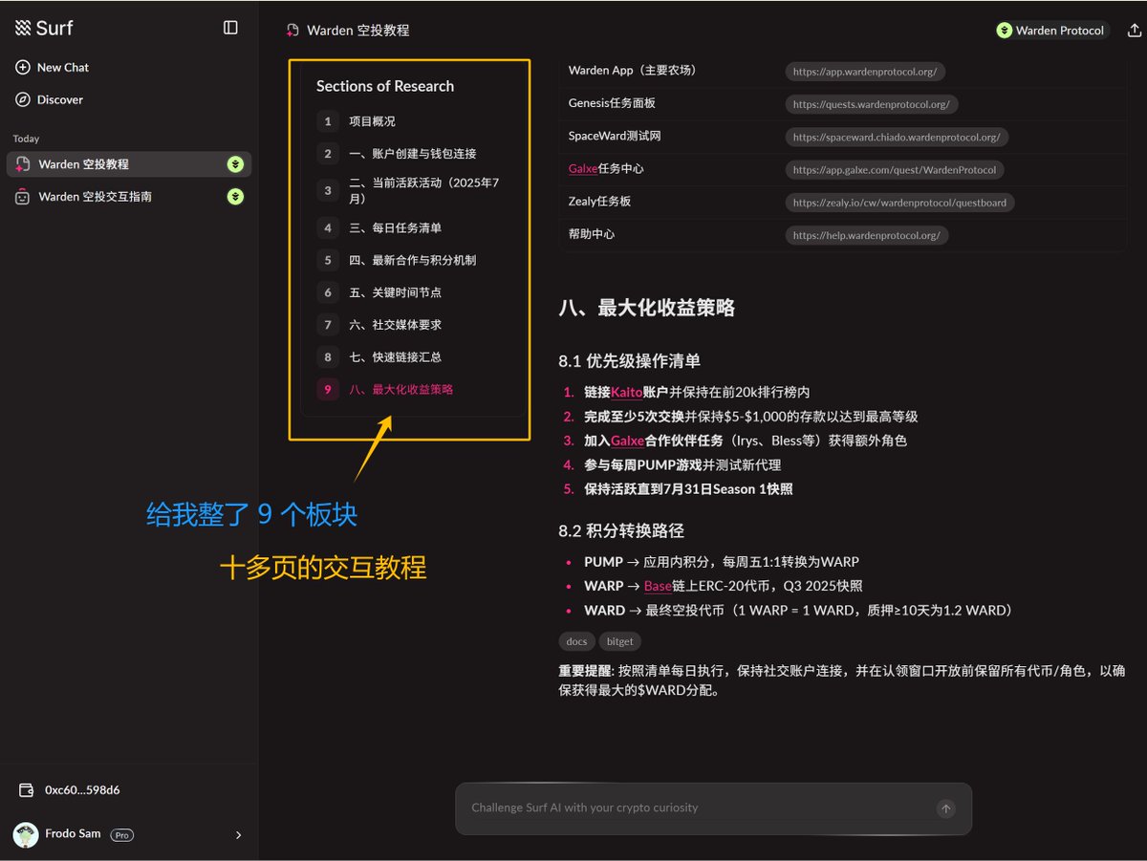Click the send arrow button

point(946,808)
